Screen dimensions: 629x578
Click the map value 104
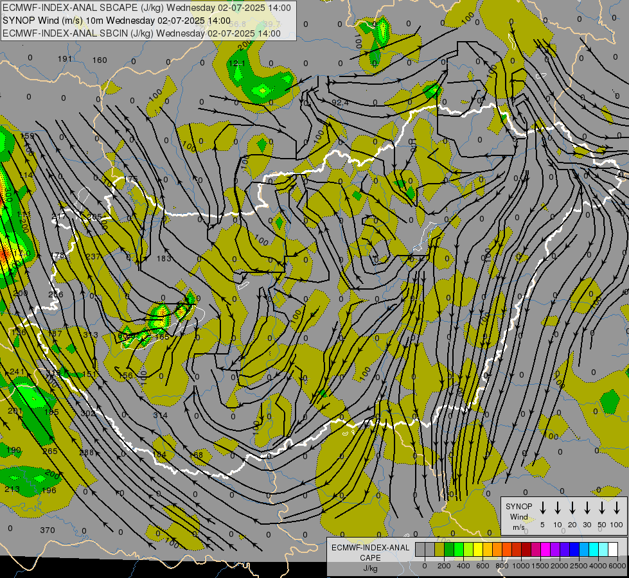coord(159,454)
